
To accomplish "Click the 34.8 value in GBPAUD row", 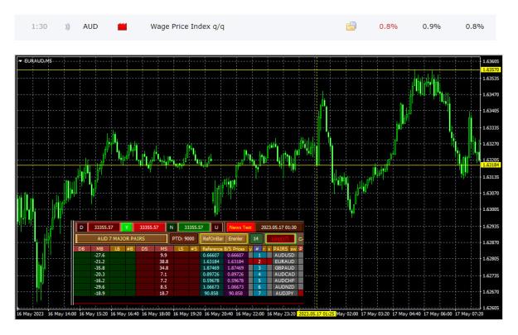I will tap(164, 268).
